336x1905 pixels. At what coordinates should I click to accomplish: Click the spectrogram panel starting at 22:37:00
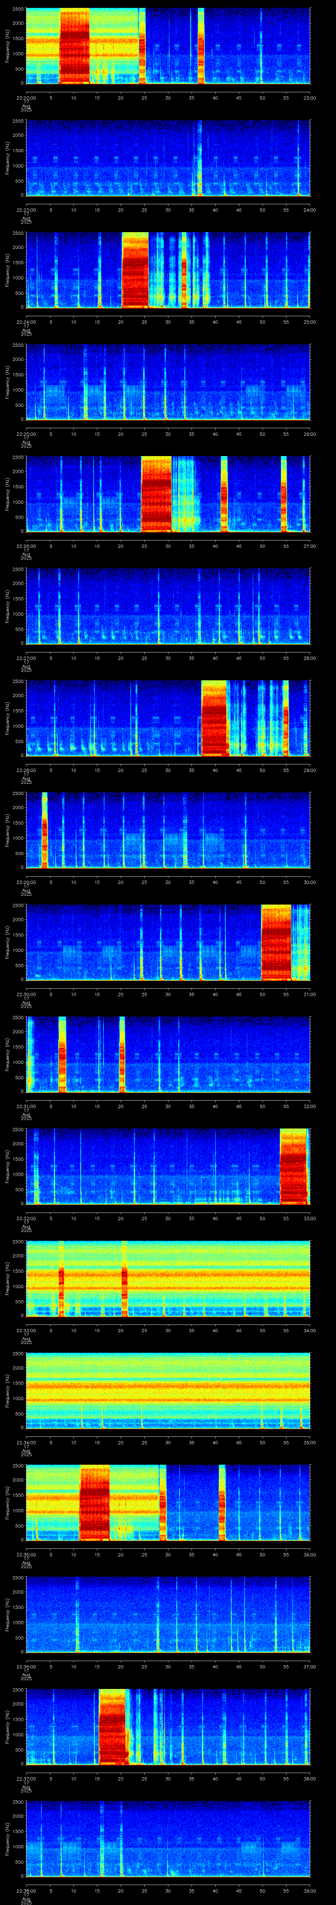168,1727
